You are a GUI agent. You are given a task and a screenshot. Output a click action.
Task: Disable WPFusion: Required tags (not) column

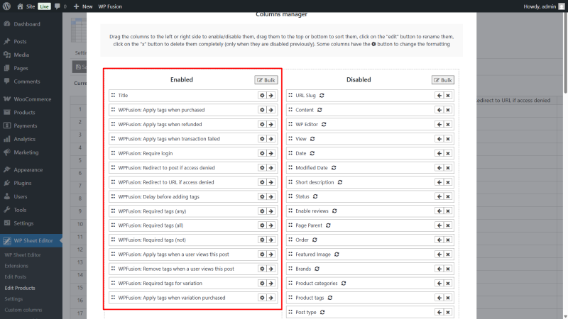coord(271,240)
